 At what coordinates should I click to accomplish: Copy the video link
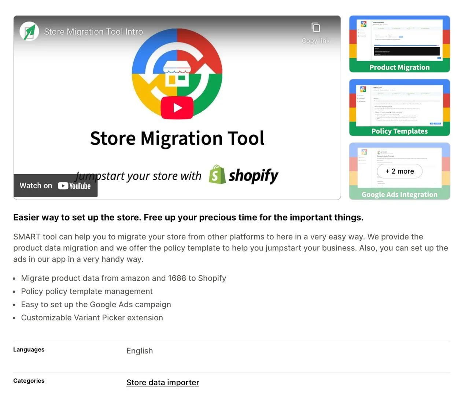(315, 32)
